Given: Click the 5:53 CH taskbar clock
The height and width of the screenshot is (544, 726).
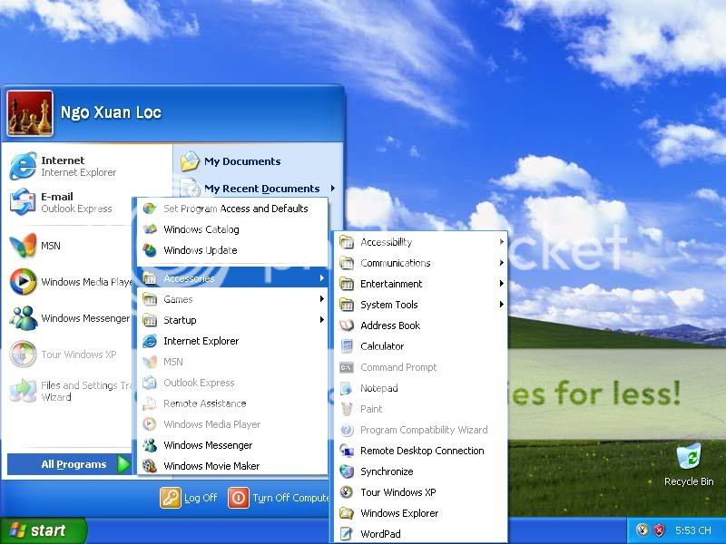Looking at the screenshot, I should [x=692, y=530].
